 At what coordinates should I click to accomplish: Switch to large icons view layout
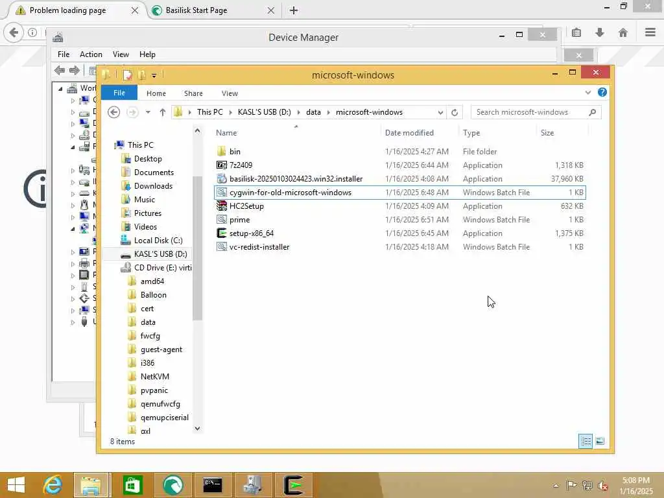(600, 441)
